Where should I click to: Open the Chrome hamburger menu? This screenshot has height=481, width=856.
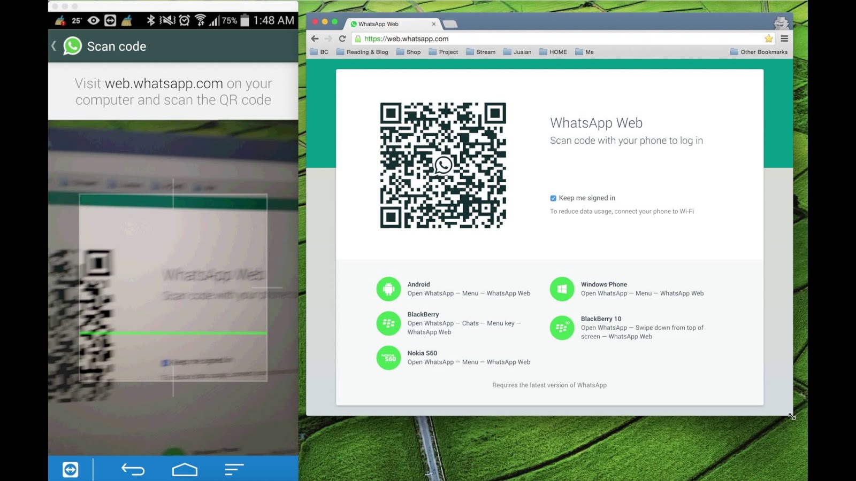tap(784, 38)
